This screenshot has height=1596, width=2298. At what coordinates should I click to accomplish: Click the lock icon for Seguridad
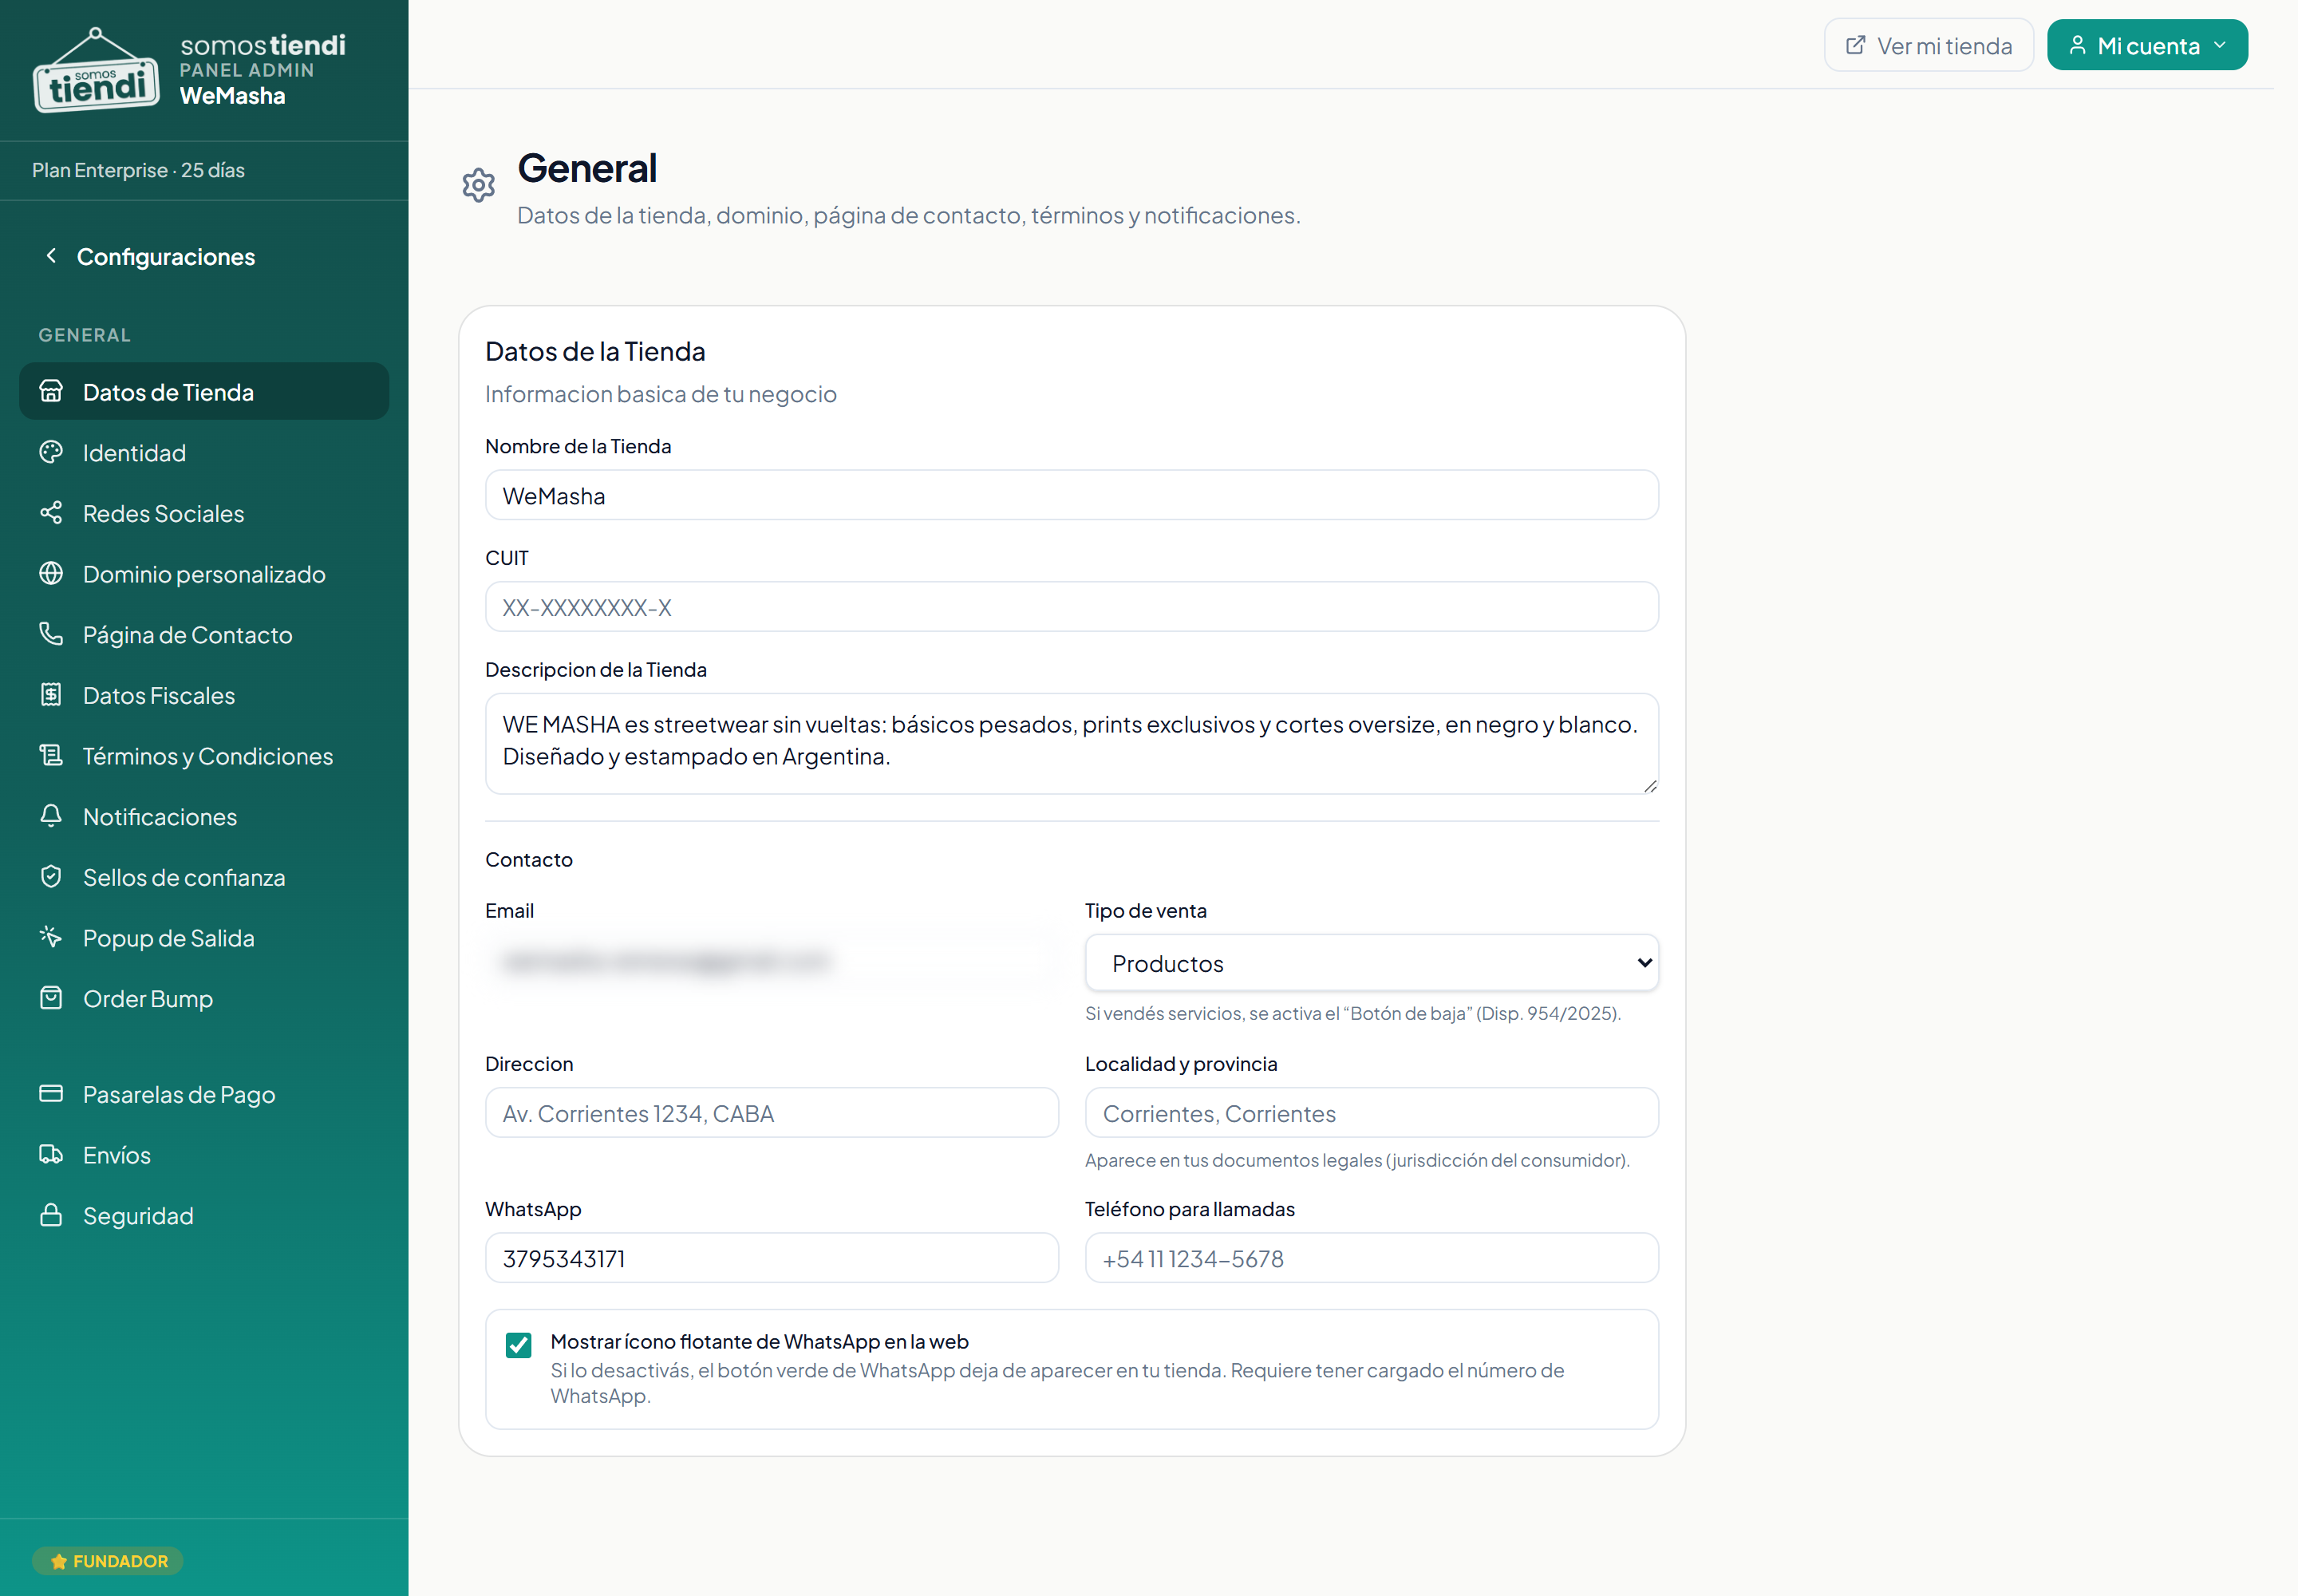pyautogui.click(x=51, y=1215)
